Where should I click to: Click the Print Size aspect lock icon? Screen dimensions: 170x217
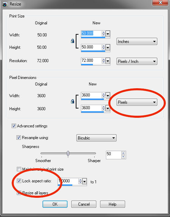(73, 41)
